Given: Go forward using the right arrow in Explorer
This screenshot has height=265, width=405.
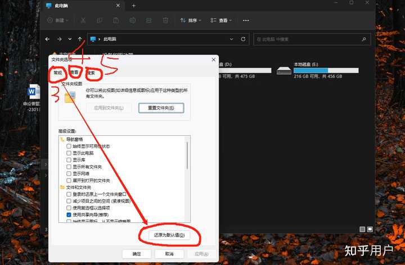Looking at the screenshot, I should point(60,39).
